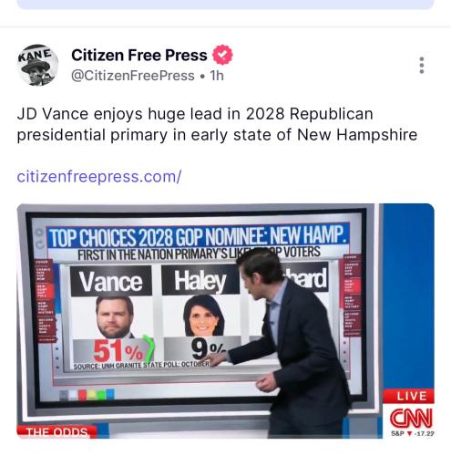Screen dimensions: 451x456
Task: Open the three-dot post options menu
Action: click(422, 65)
